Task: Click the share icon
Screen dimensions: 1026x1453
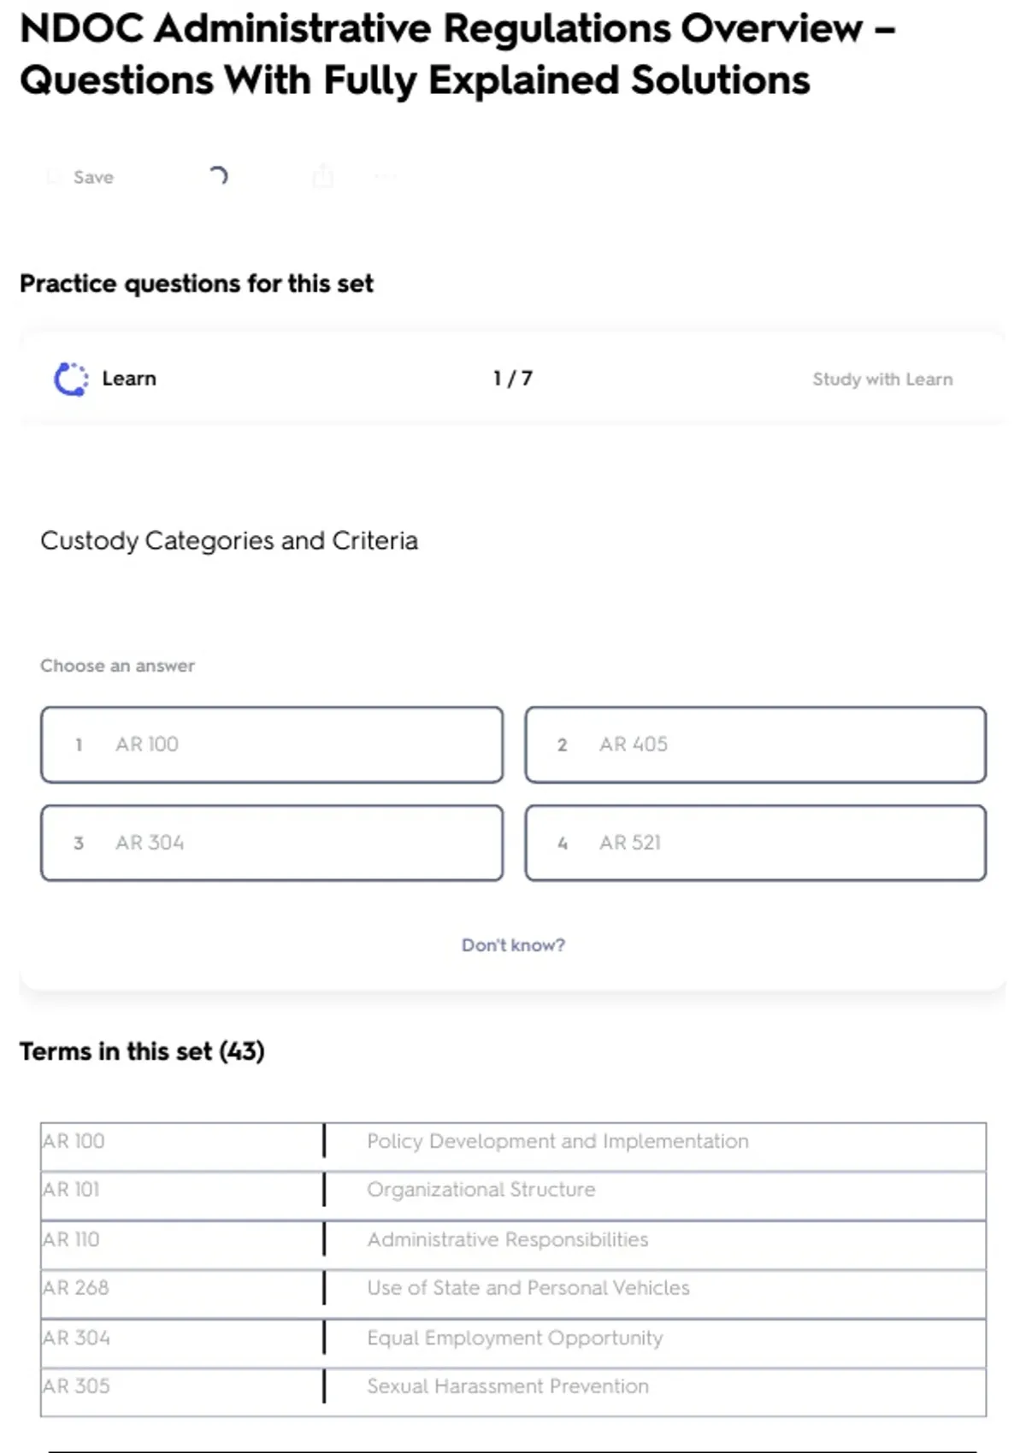Action: [x=322, y=176]
